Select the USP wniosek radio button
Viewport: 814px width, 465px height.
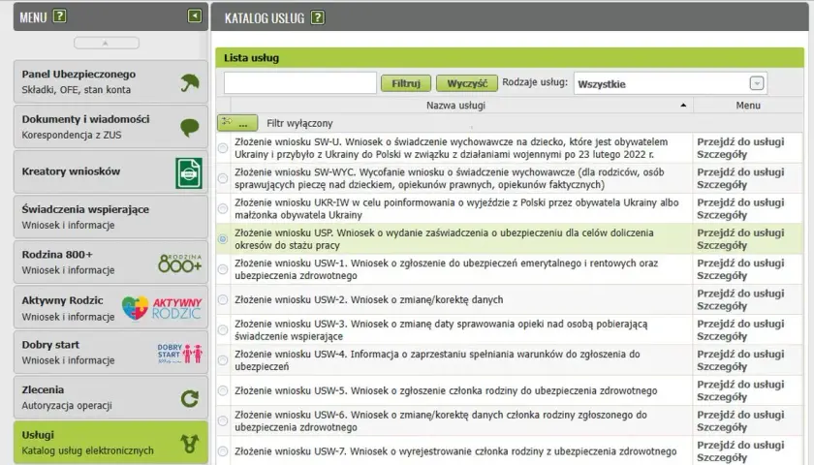pos(223,238)
